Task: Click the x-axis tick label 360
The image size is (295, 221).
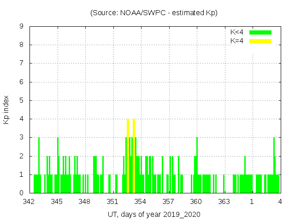Action: click(196, 202)
